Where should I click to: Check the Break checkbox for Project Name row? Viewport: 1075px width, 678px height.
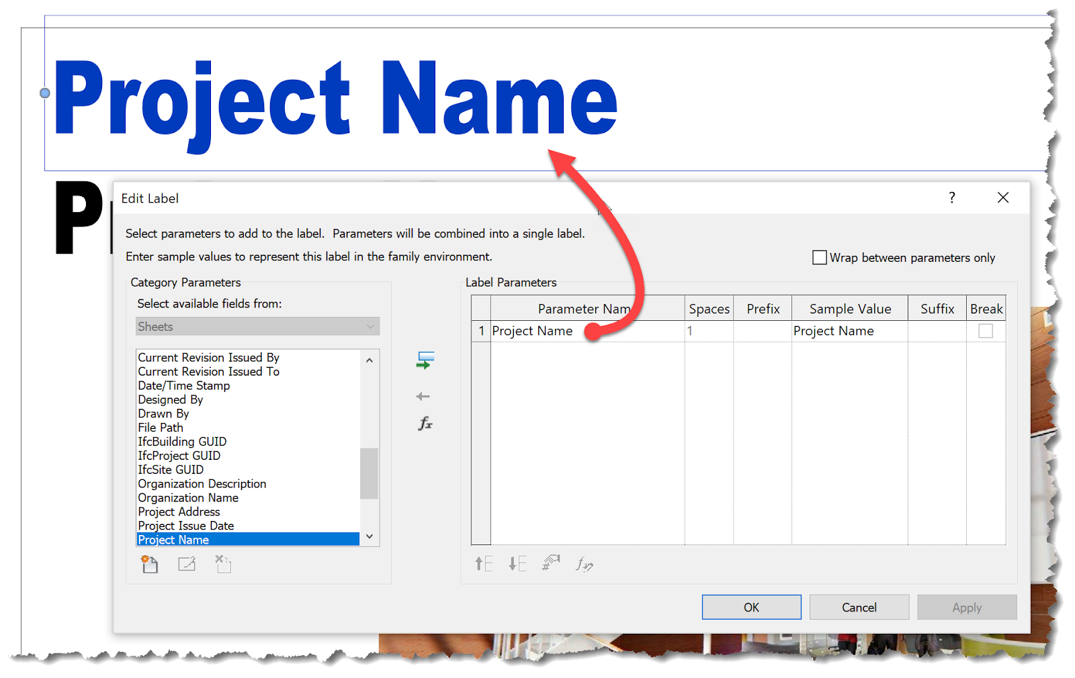[985, 330]
